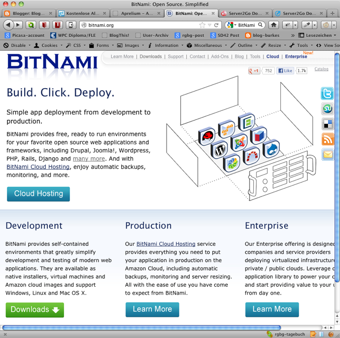Click the Amazon cloud boxes app icon

[227, 129]
